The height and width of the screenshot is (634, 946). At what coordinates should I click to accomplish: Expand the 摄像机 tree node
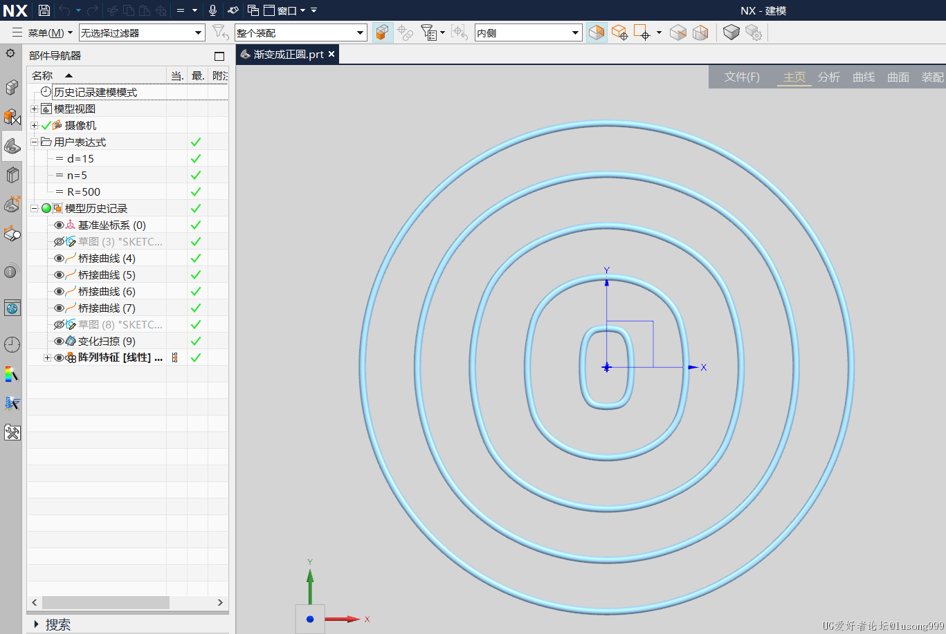click(34, 125)
